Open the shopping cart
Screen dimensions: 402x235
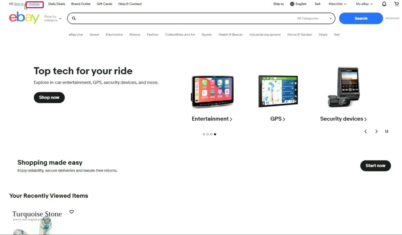(x=396, y=4)
